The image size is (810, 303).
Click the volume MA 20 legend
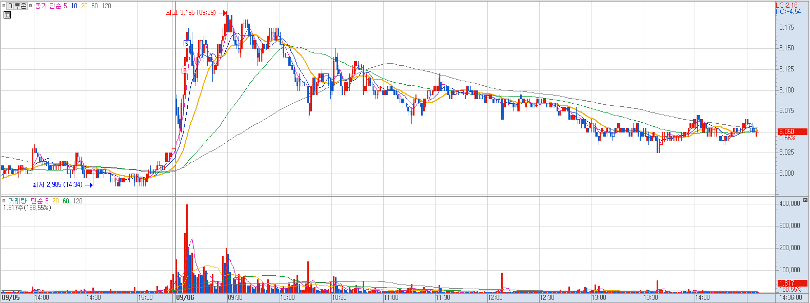point(55,201)
